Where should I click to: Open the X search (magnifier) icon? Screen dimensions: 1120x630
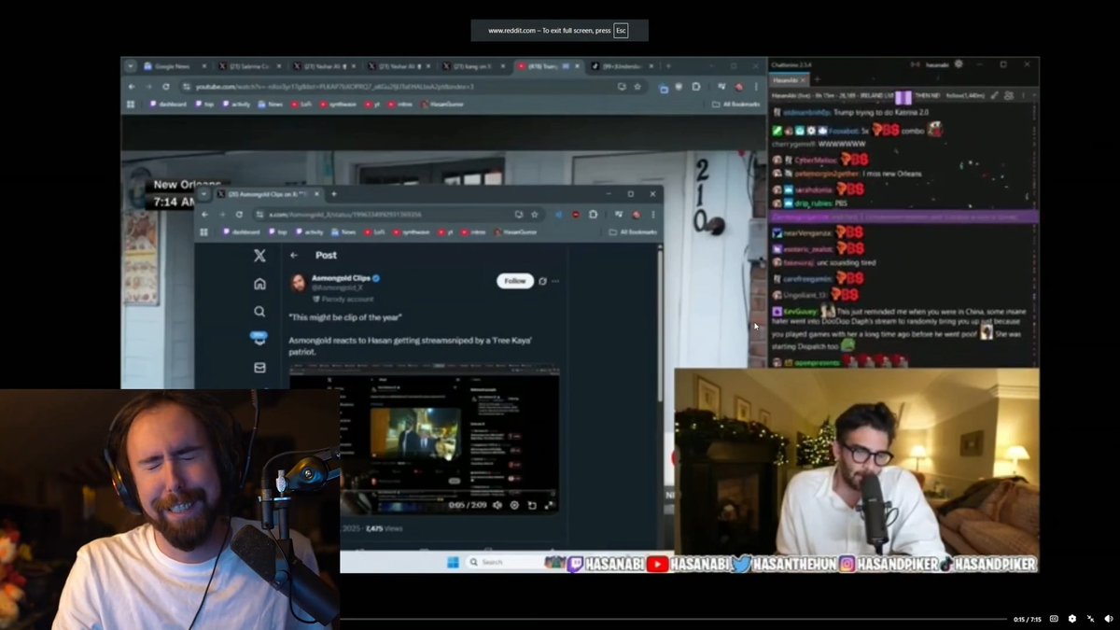click(x=259, y=312)
